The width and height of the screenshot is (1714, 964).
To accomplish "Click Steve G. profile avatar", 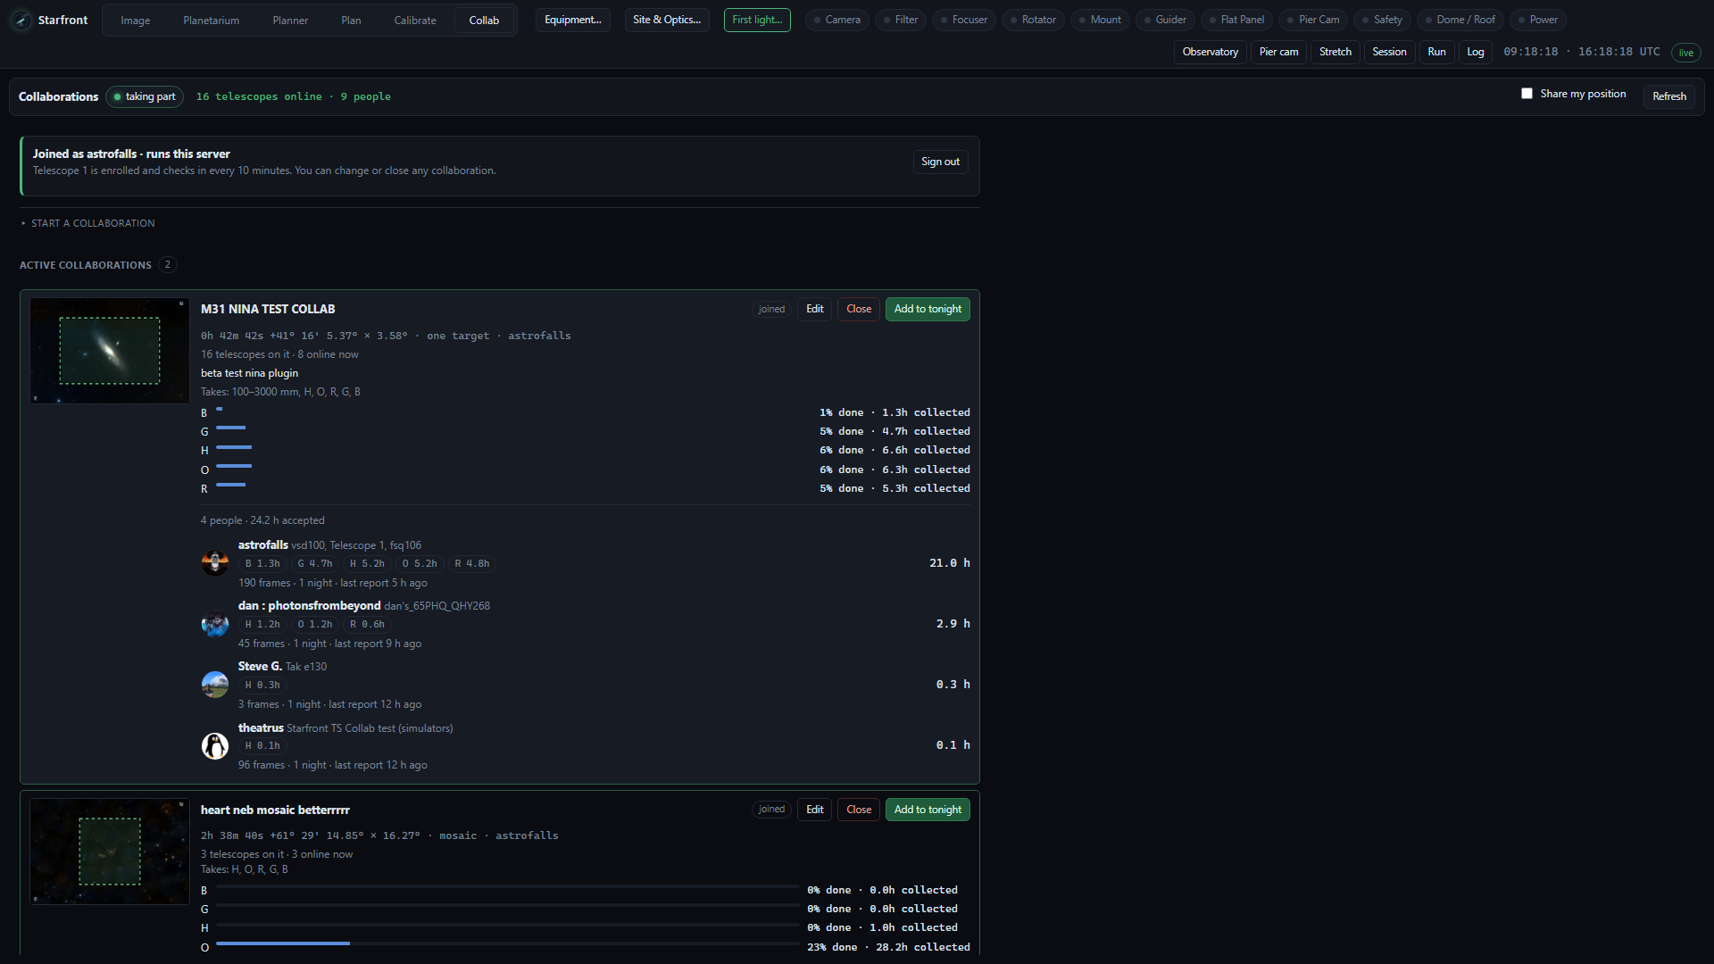I will (215, 684).
